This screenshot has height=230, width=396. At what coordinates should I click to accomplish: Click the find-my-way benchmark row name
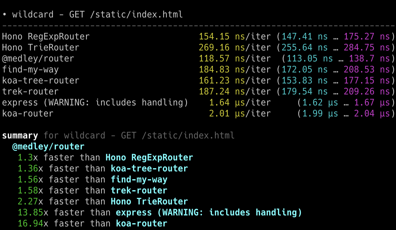coord(30,70)
